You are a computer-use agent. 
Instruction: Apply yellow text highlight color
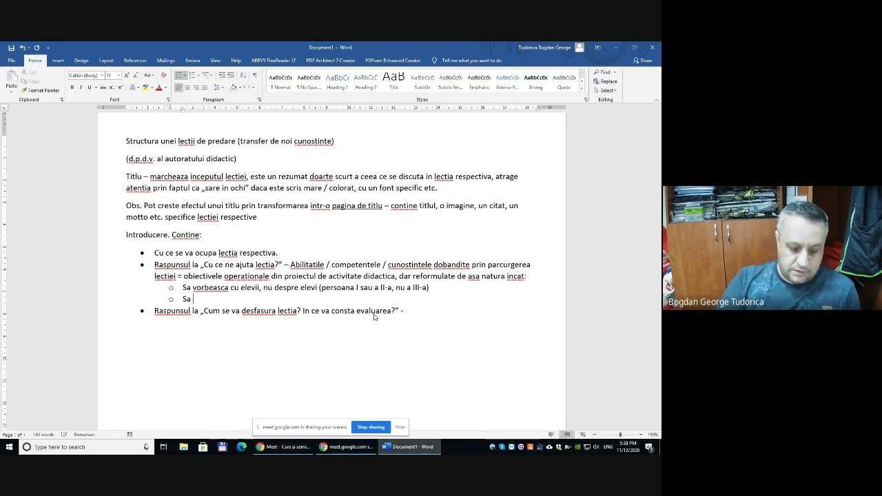[x=145, y=87]
